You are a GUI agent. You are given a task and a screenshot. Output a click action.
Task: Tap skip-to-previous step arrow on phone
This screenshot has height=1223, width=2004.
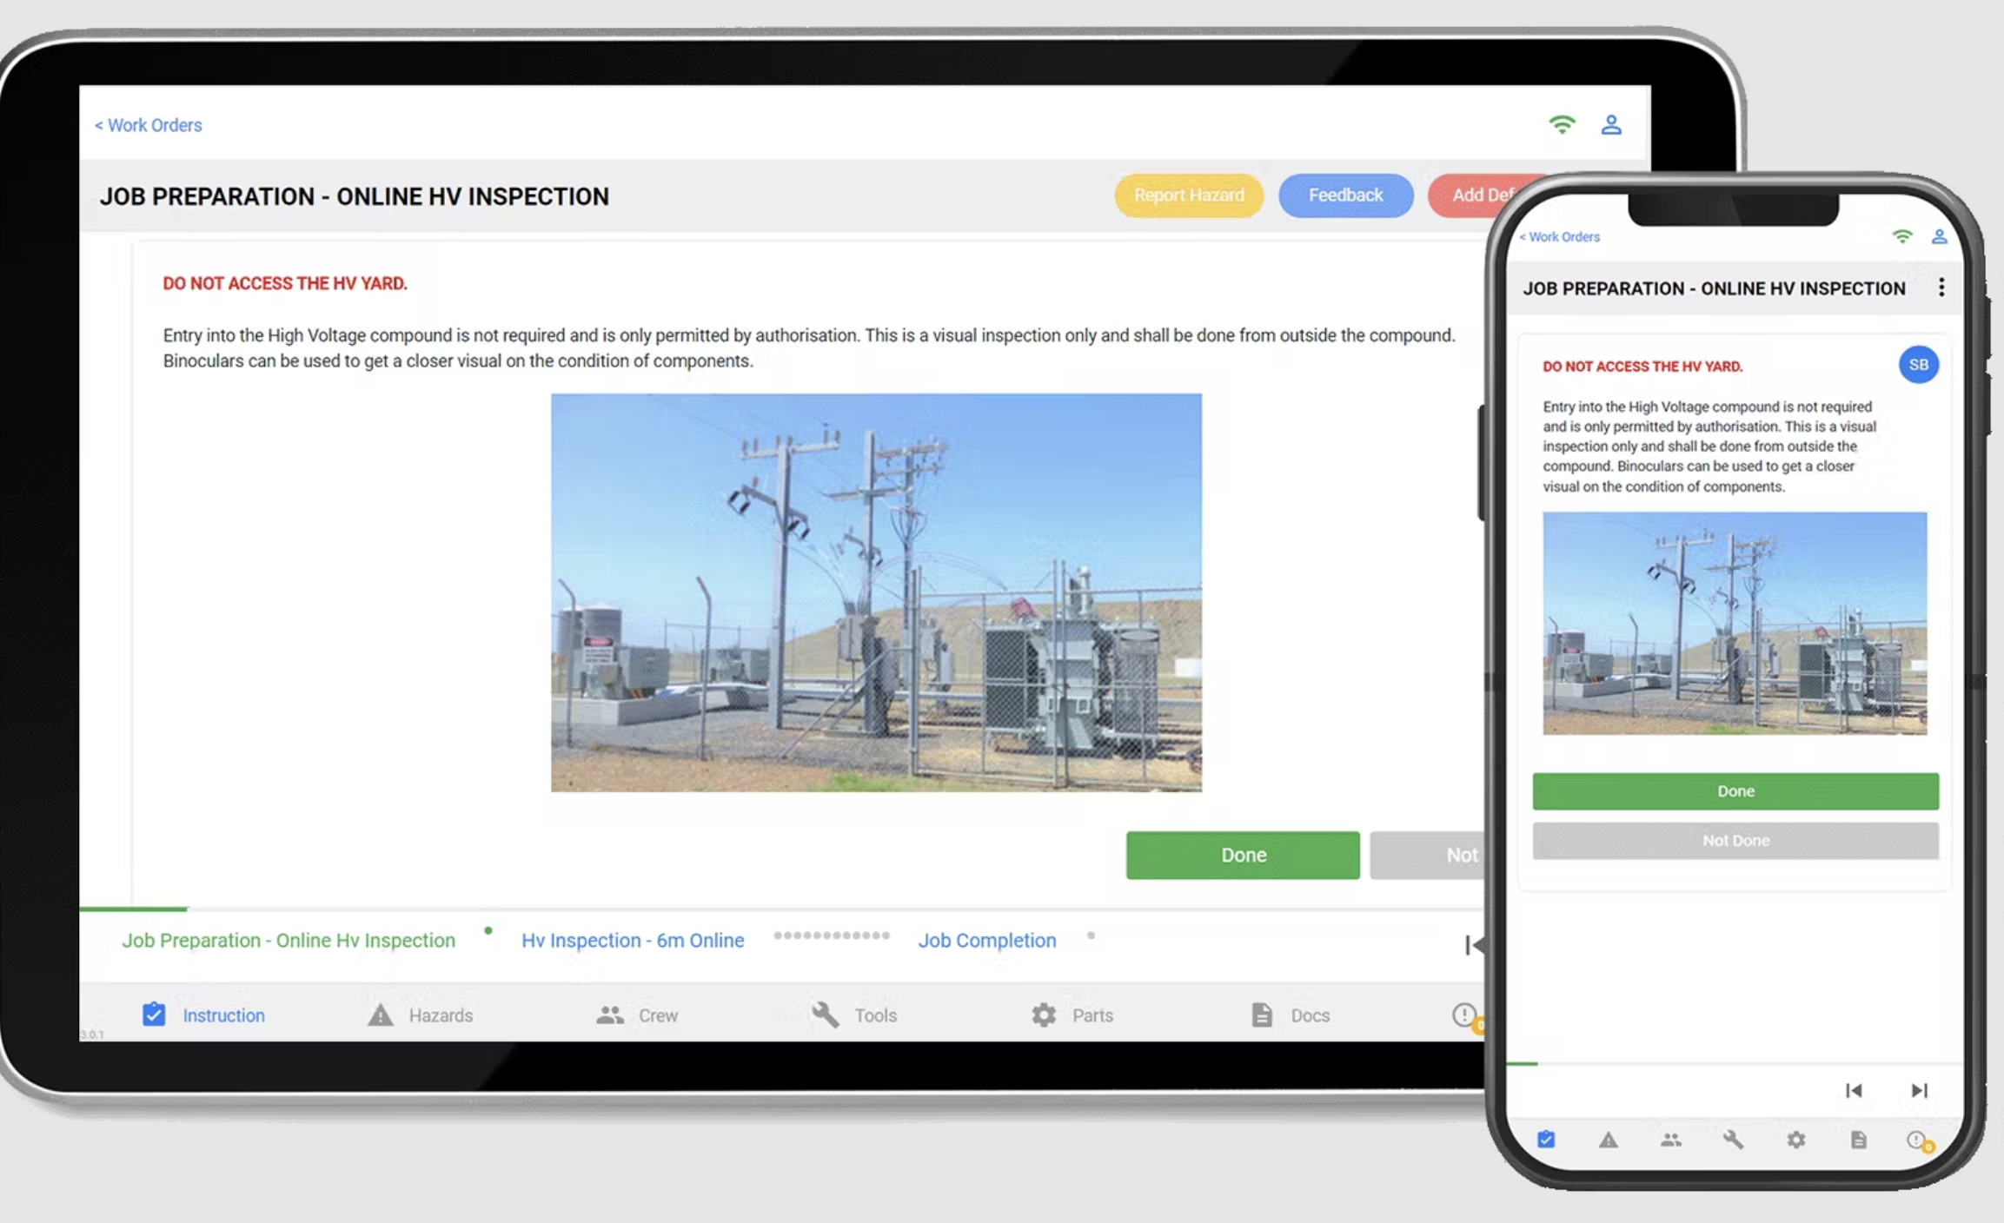[x=1853, y=1090]
